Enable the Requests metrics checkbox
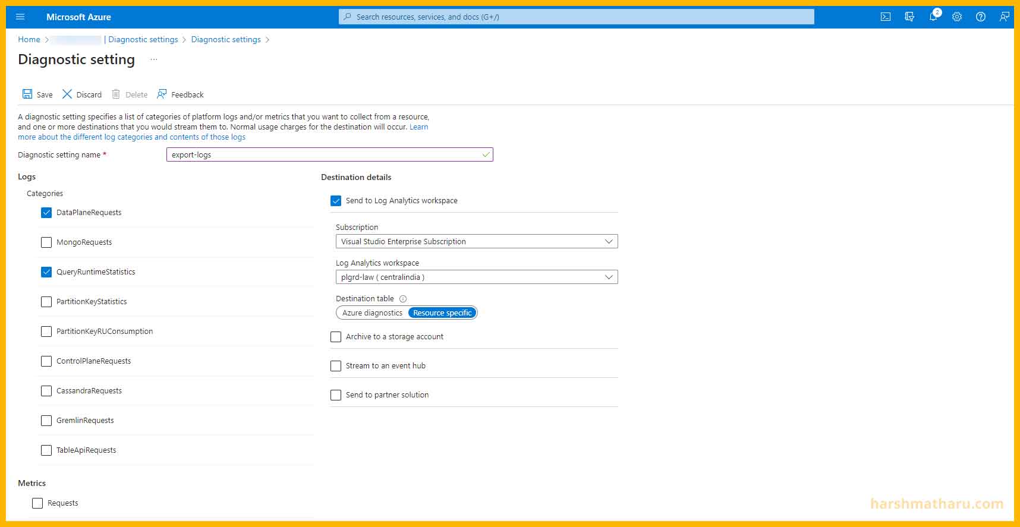Image resolution: width=1020 pixels, height=527 pixels. pyautogui.click(x=37, y=503)
